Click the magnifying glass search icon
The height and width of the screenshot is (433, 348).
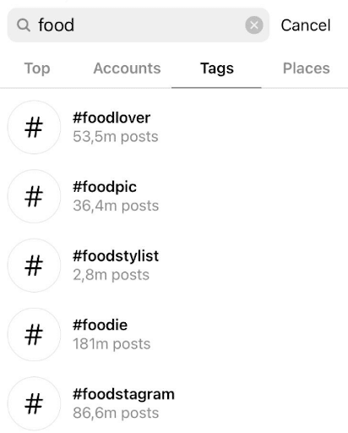click(24, 25)
